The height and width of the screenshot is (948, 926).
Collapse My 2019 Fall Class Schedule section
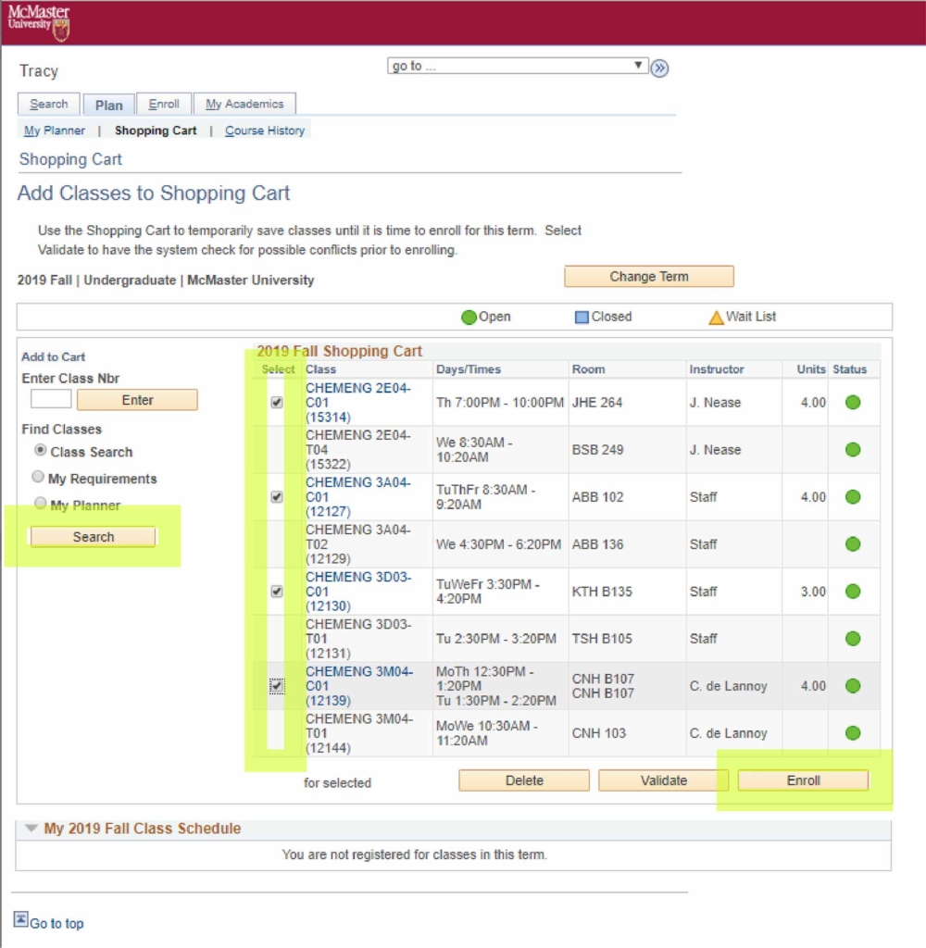tap(31, 829)
